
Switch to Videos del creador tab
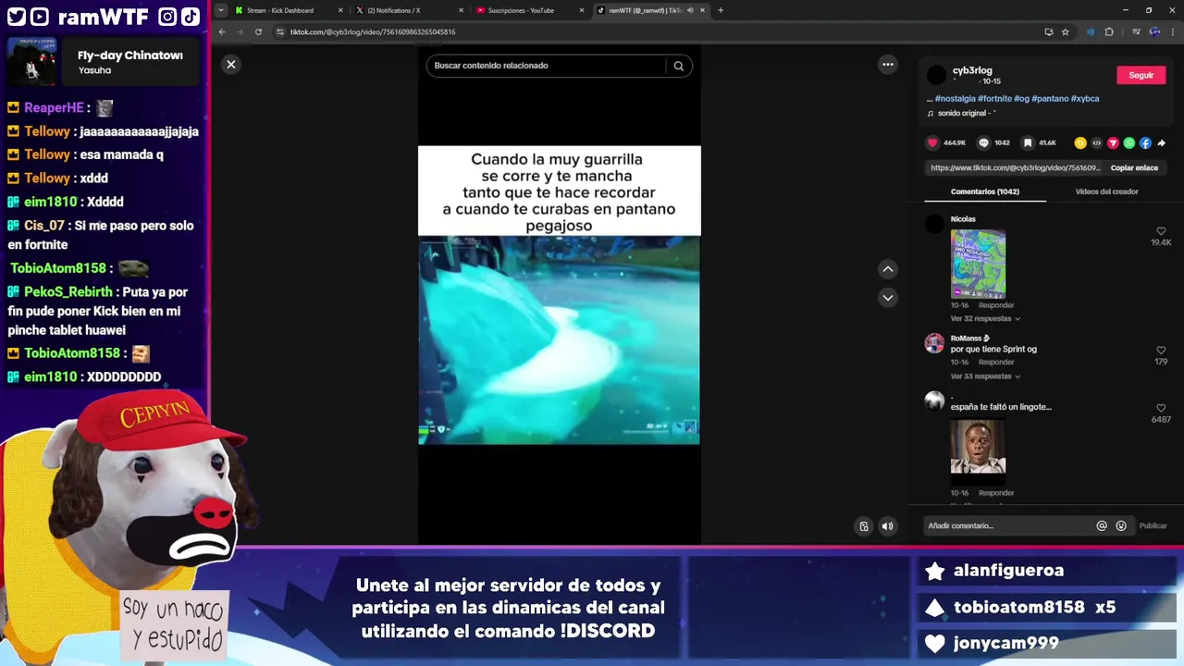pyautogui.click(x=1106, y=191)
